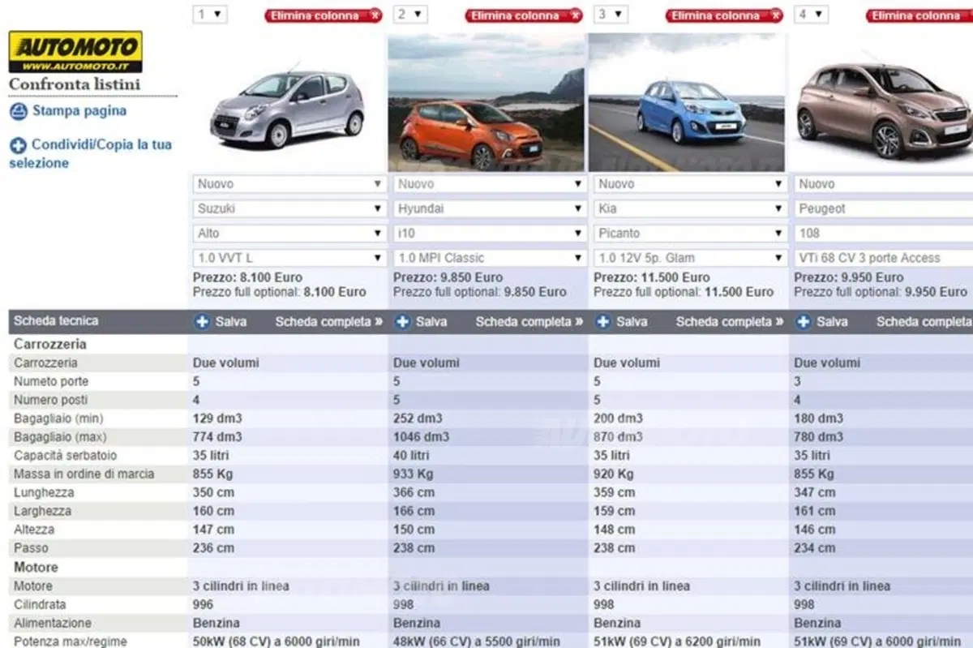Click the Suzuki price 8.100 Euro
The image size is (973, 648).
pyautogui.click(x=247, y=277)
